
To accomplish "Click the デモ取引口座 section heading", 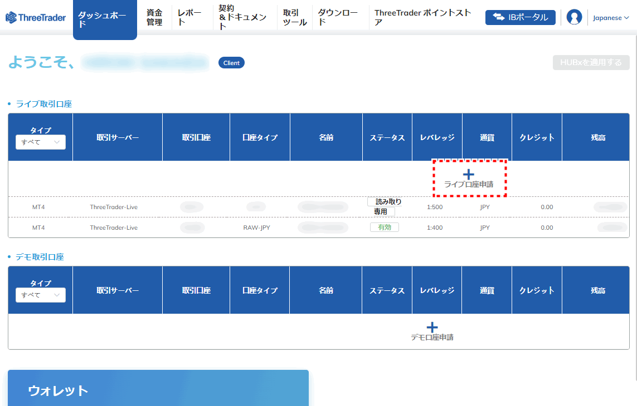I will point(40,257).
